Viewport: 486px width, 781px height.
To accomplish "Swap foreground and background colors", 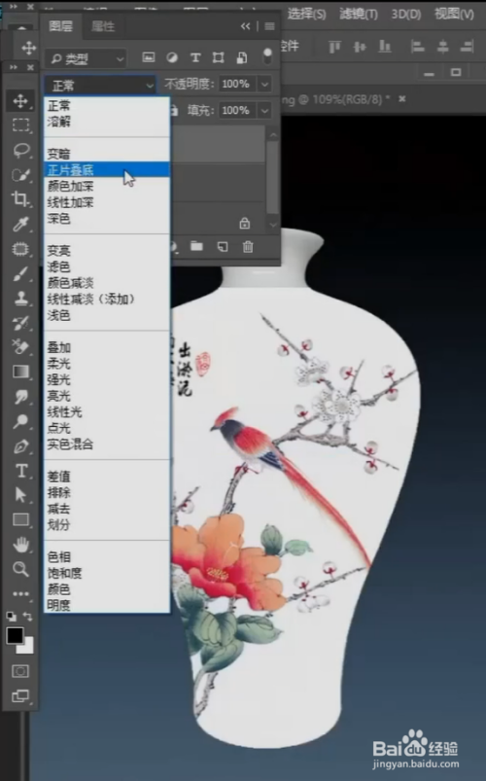I will pos(27,616).
